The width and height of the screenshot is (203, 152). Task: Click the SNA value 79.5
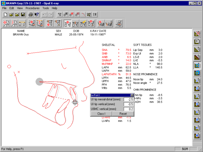pos(128,50)
